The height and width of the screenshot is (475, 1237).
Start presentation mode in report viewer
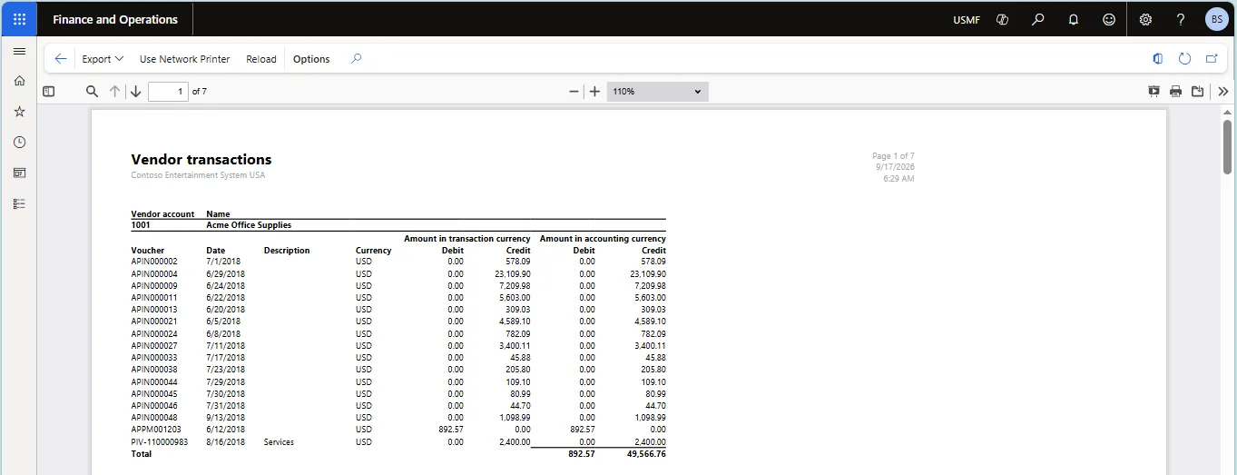1154,92
